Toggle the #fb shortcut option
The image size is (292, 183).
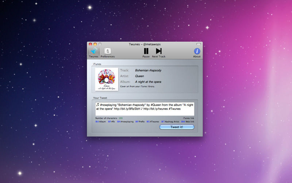coord(111,122)
